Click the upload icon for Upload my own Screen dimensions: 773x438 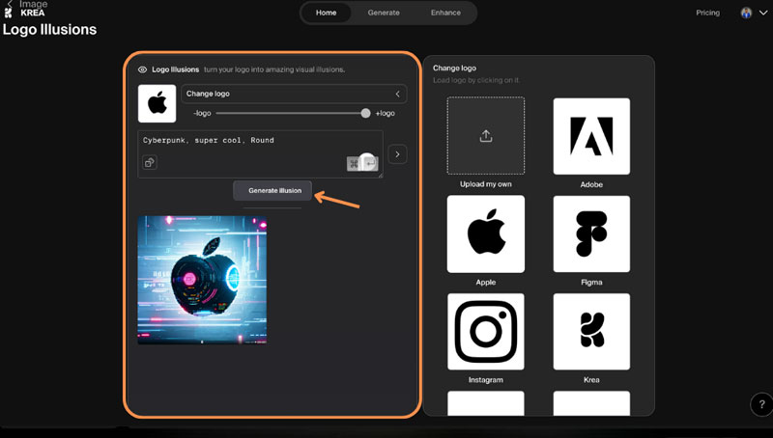(x=485, y=136)
